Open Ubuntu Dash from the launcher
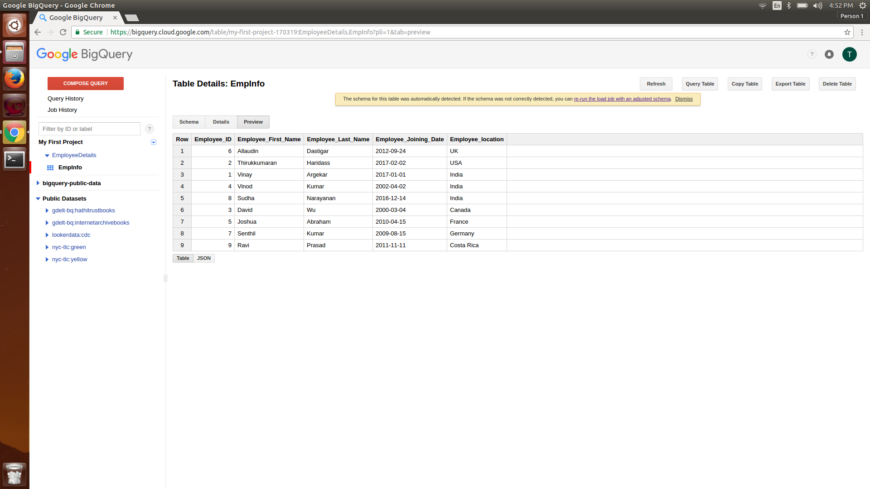This screenshot has height=489, width=870. point(14,25)
